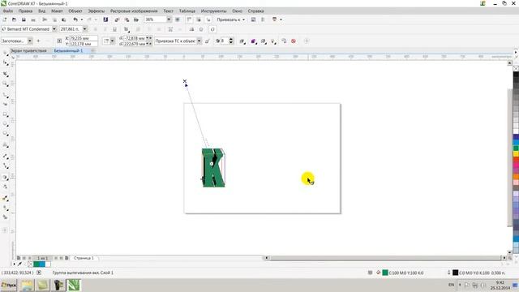This screenshot has width=519, height=292.
Task: Pick the green swatch in color palette
Action: (516, 148)
